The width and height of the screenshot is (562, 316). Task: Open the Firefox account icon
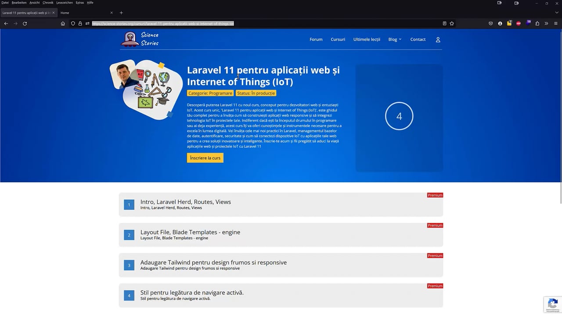[x=500, y=24]
